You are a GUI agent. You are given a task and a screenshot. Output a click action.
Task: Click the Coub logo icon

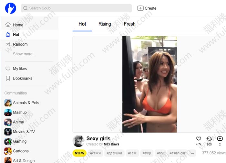[x=10, y=8]
